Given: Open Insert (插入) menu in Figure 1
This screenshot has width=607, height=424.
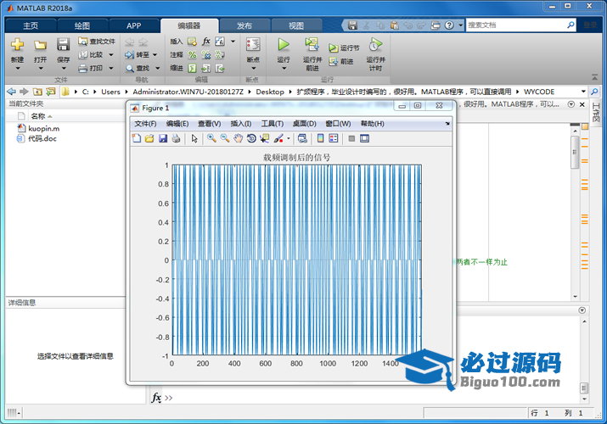Looking at the screenshot, I should click(241, 124).
